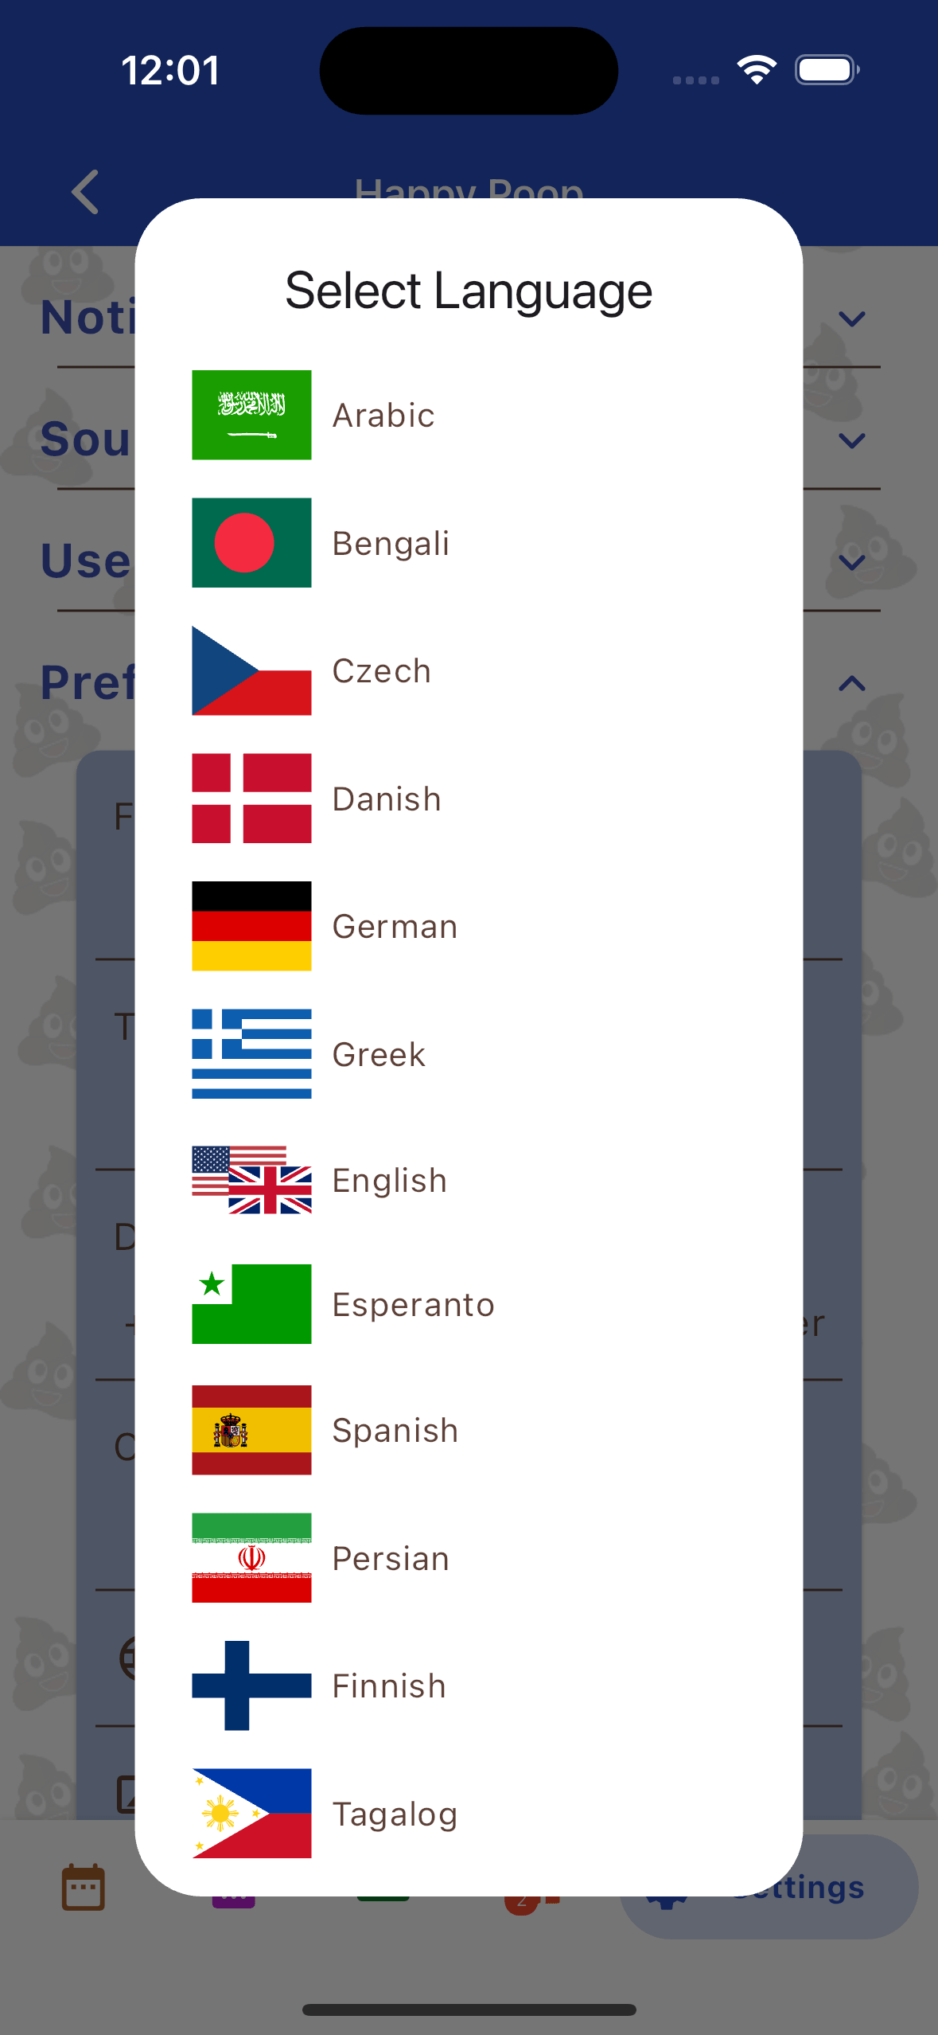938x2035 pixels.
Task: Collapse the Preferences section
Action: click(x=851, y=683)
